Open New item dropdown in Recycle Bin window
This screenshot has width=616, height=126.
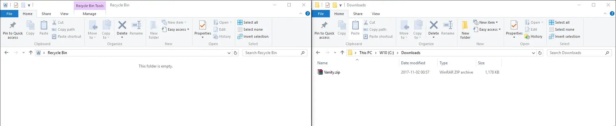(174, 22)
